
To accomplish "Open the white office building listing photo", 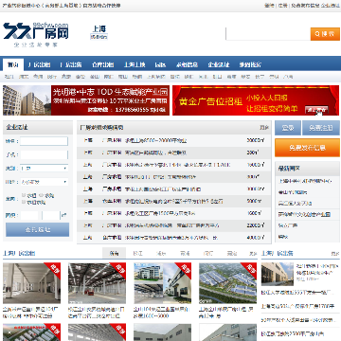I will (x=162, y=283).
